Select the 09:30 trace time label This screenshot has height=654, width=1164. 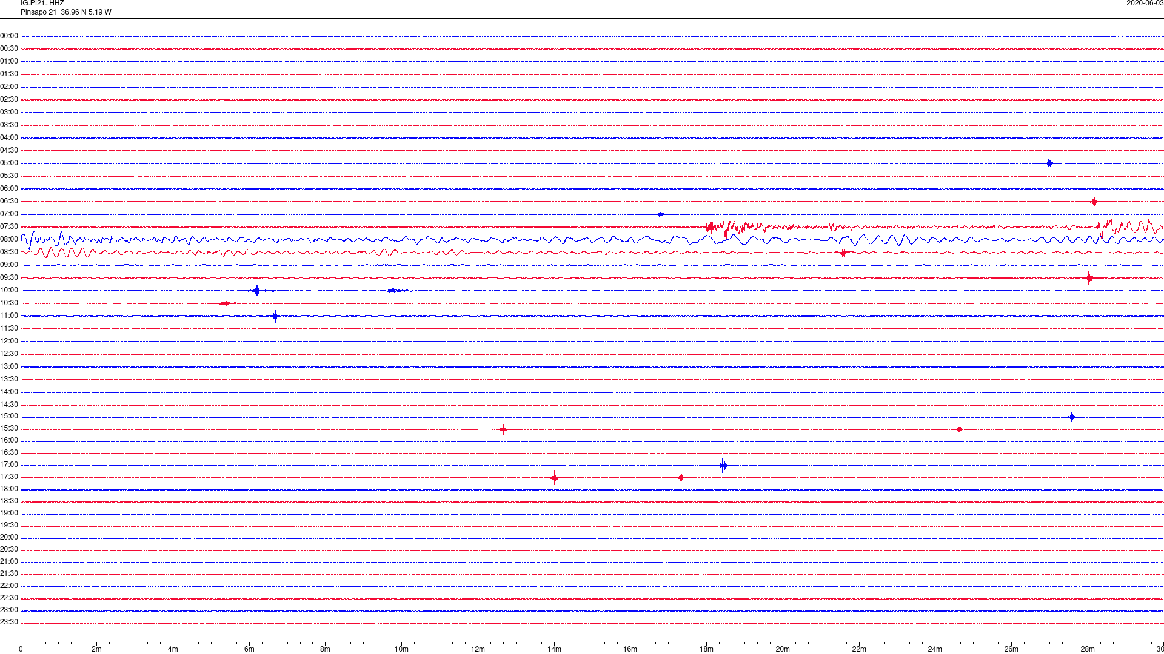pyautogui.click(x=9, y=277)
